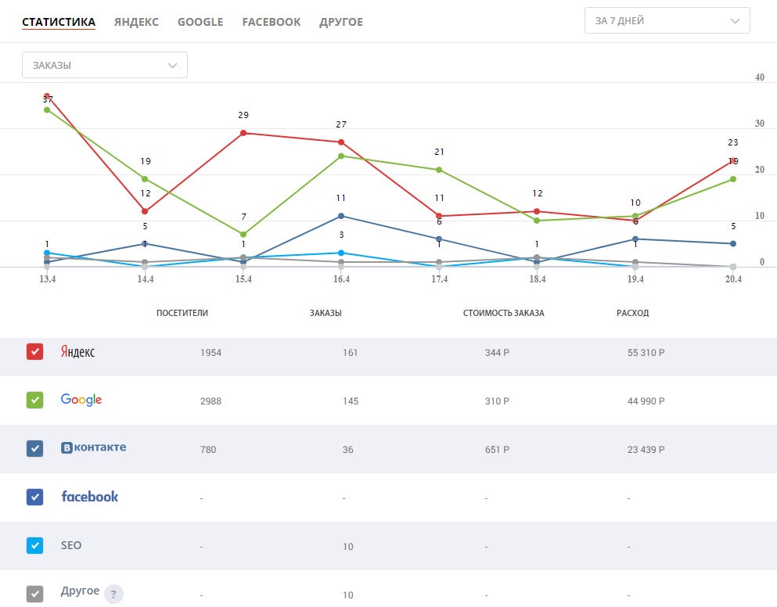Click the SEO row label
The image size is (777, 607).
point(71,545)
